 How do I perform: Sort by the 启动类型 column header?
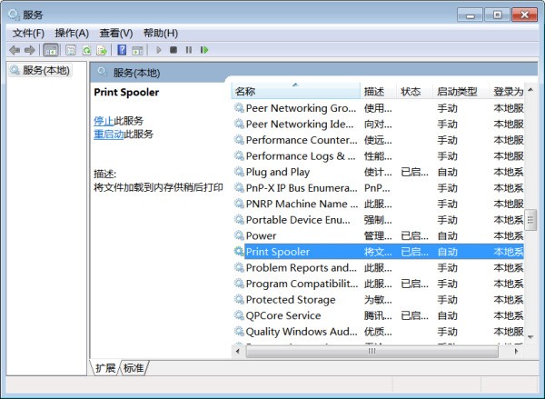(x=456, y=92)
